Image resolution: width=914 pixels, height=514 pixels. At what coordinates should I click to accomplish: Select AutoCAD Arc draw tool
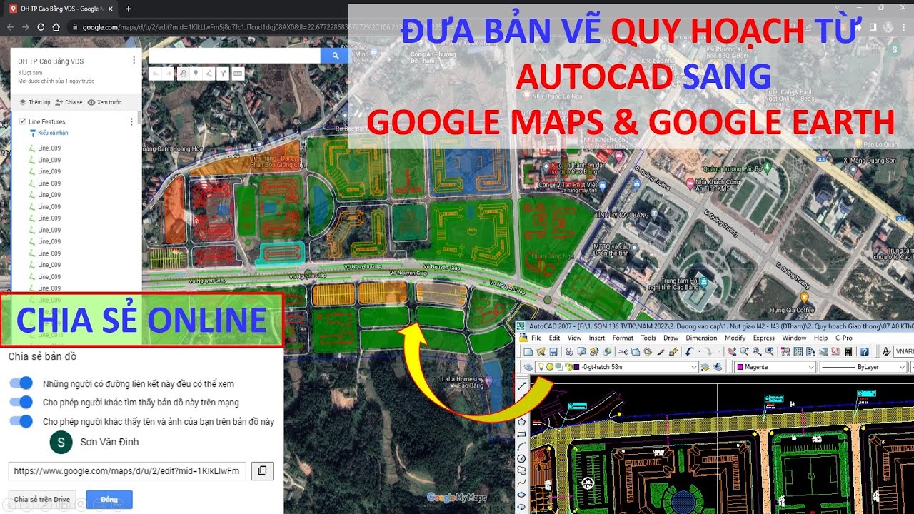(x=522, y=447)
